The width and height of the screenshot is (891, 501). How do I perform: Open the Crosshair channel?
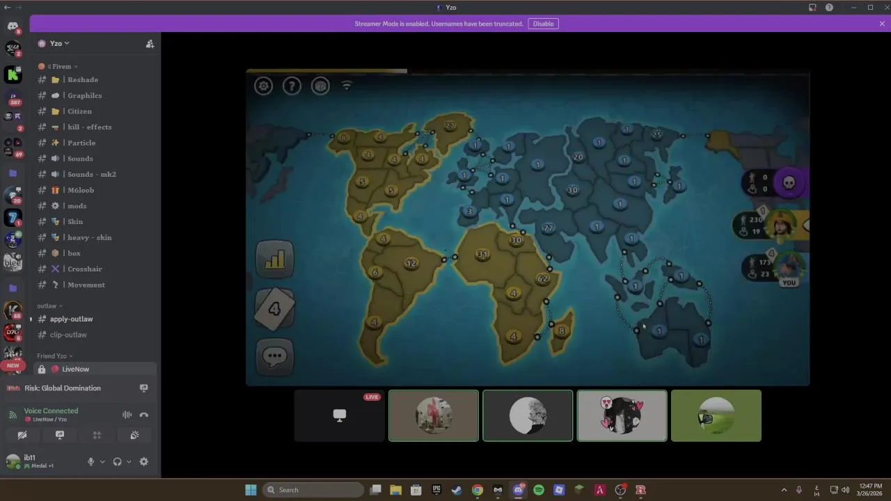click(x=97, y=269)
